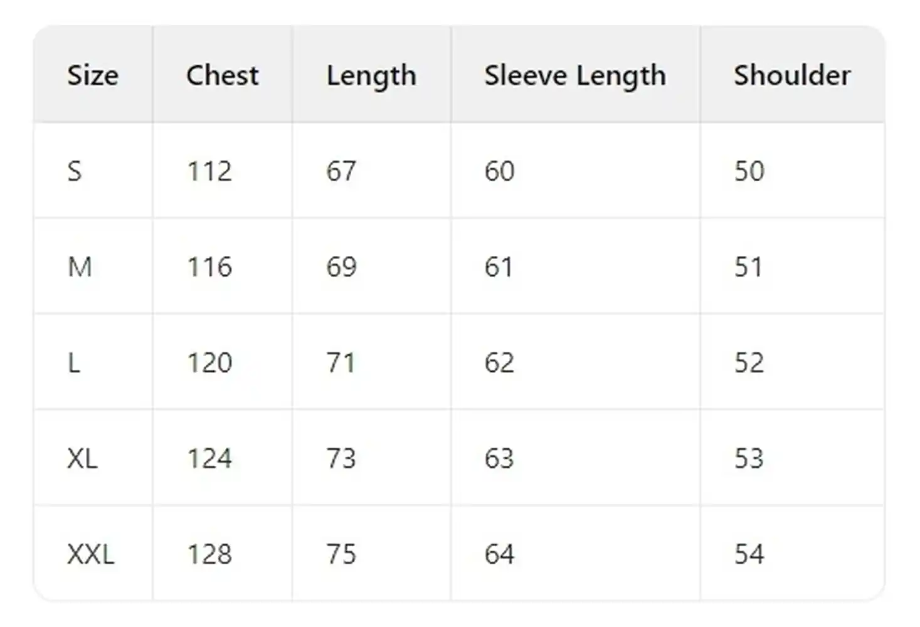Click the length value 67 cell

(341, 171)
